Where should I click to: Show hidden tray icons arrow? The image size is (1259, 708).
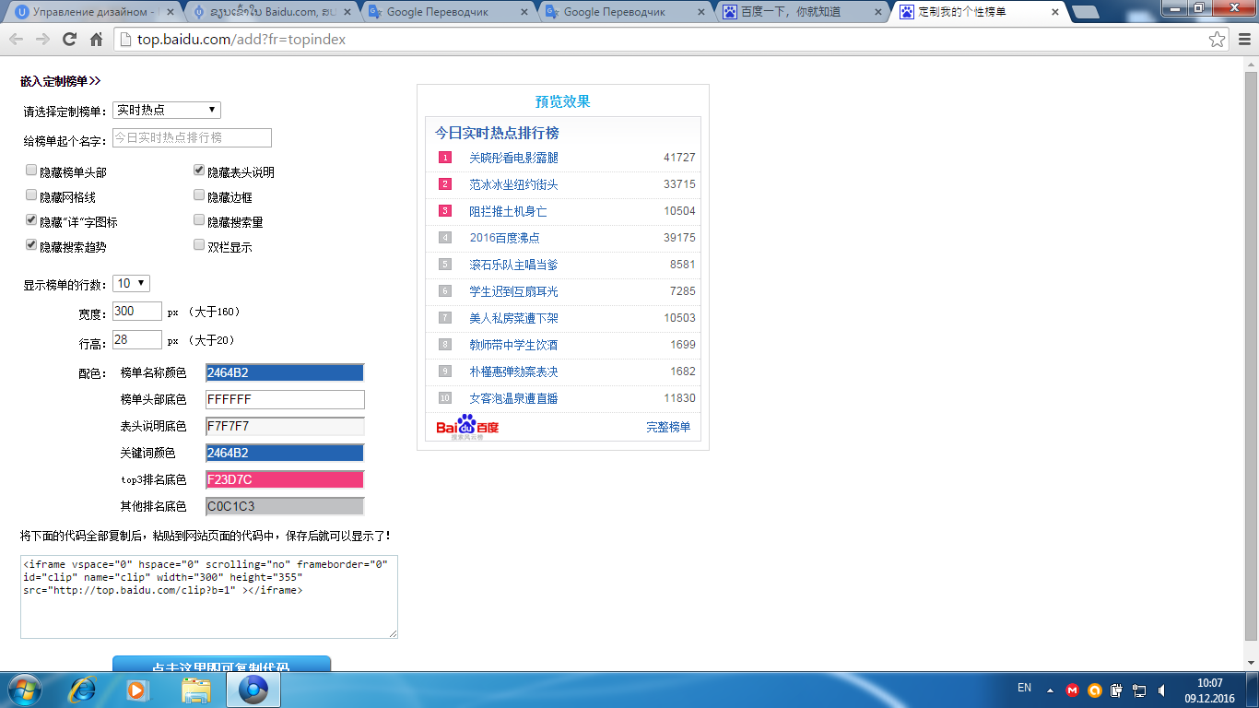pyautogui.click(x=1050, y=690)
